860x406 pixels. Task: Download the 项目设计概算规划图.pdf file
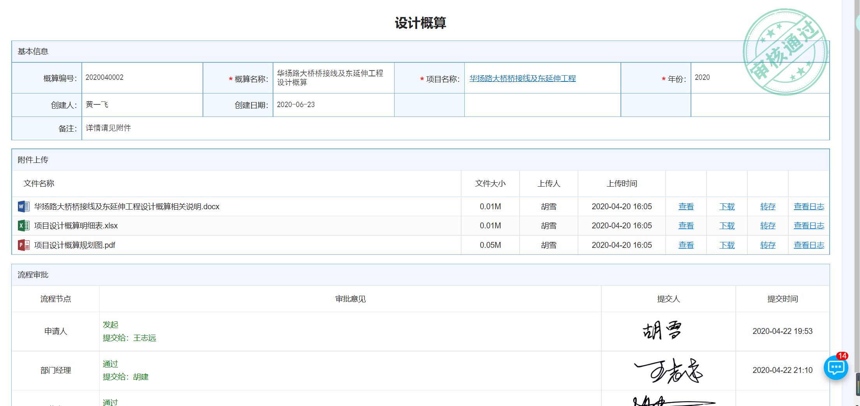[x=727, y=245]
